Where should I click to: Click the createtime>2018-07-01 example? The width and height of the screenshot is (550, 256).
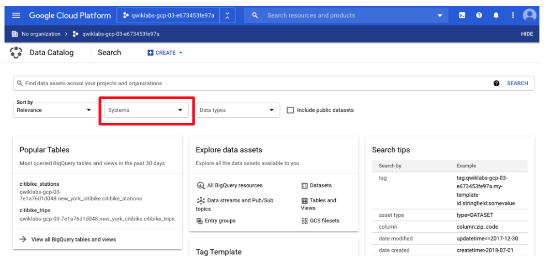pos(485,250)
